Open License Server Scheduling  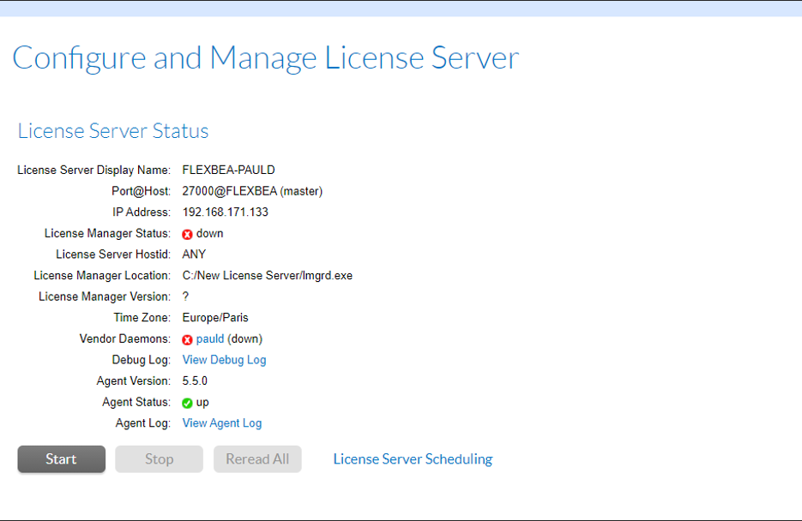click(412, 459)
